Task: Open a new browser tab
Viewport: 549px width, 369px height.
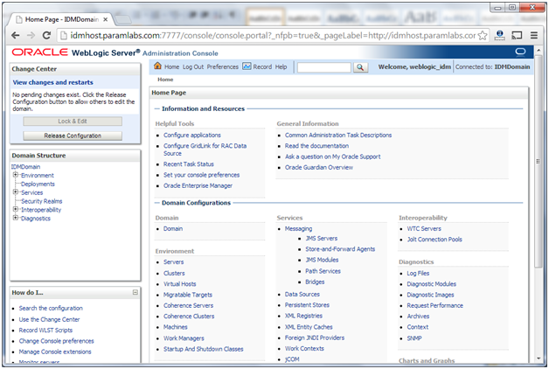Action: 123,19
